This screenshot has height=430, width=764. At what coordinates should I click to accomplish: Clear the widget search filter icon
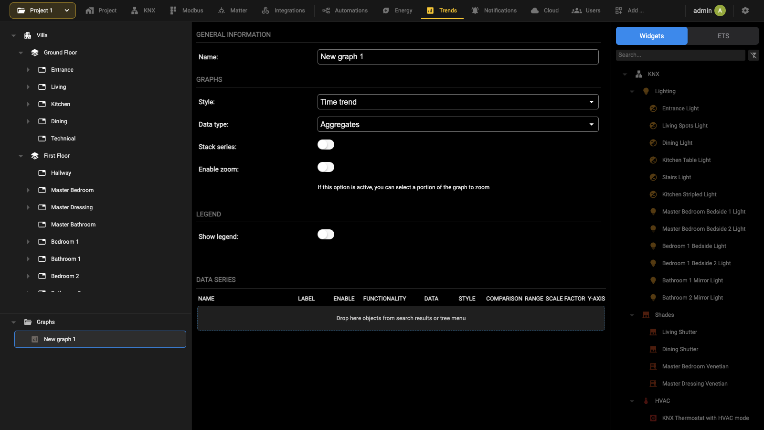pyautogui.click(x=753, y=55)
